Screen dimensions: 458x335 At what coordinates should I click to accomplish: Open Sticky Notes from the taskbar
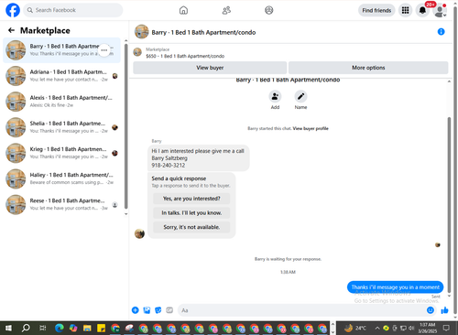[x=101, y=329]
